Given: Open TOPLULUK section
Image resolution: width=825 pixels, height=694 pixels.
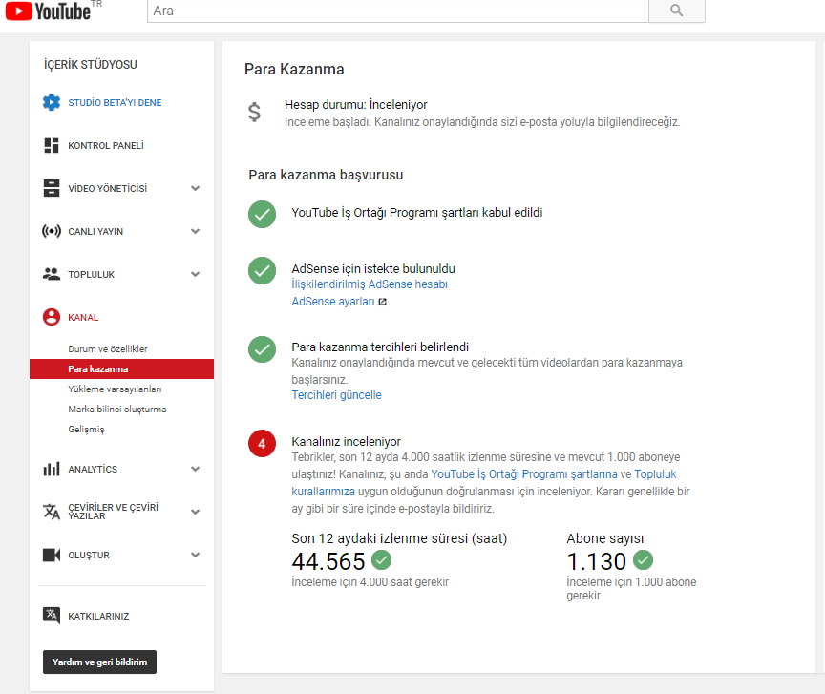Looking at the screenshot, I should coord(91,275).
